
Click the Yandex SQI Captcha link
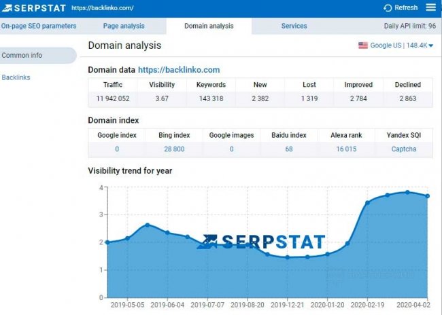[x=404, y=149]
